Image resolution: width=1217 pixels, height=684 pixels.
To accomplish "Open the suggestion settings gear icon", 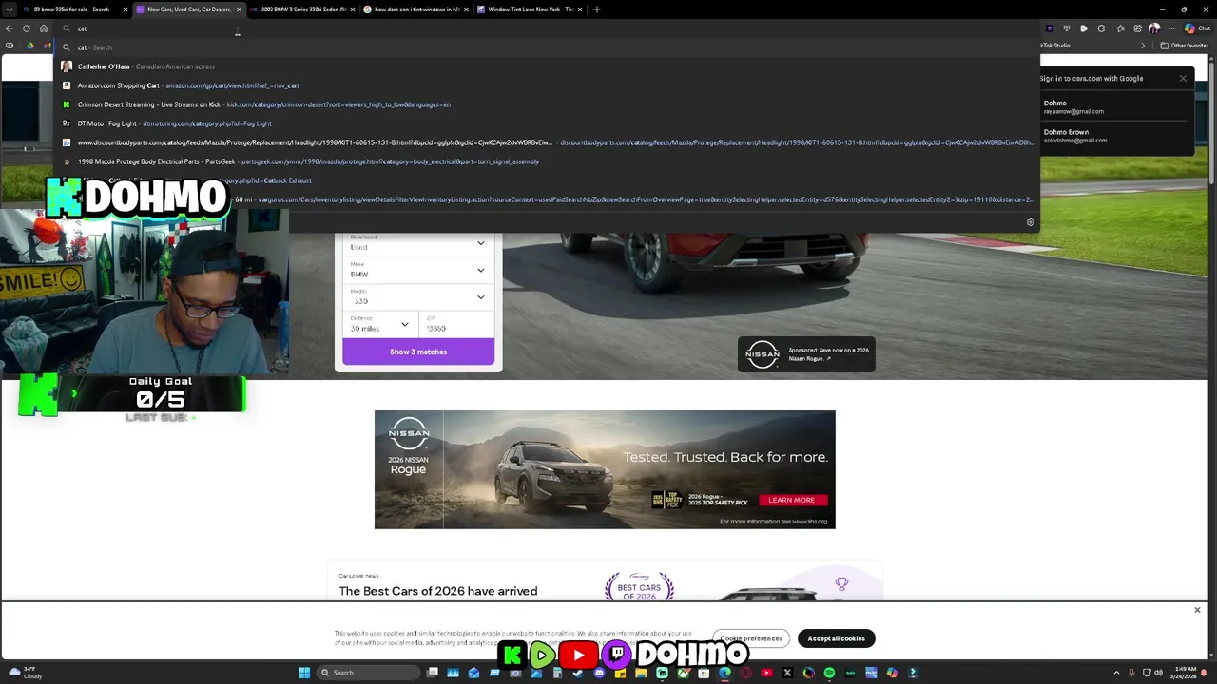I will click(x=1030, y=222).
